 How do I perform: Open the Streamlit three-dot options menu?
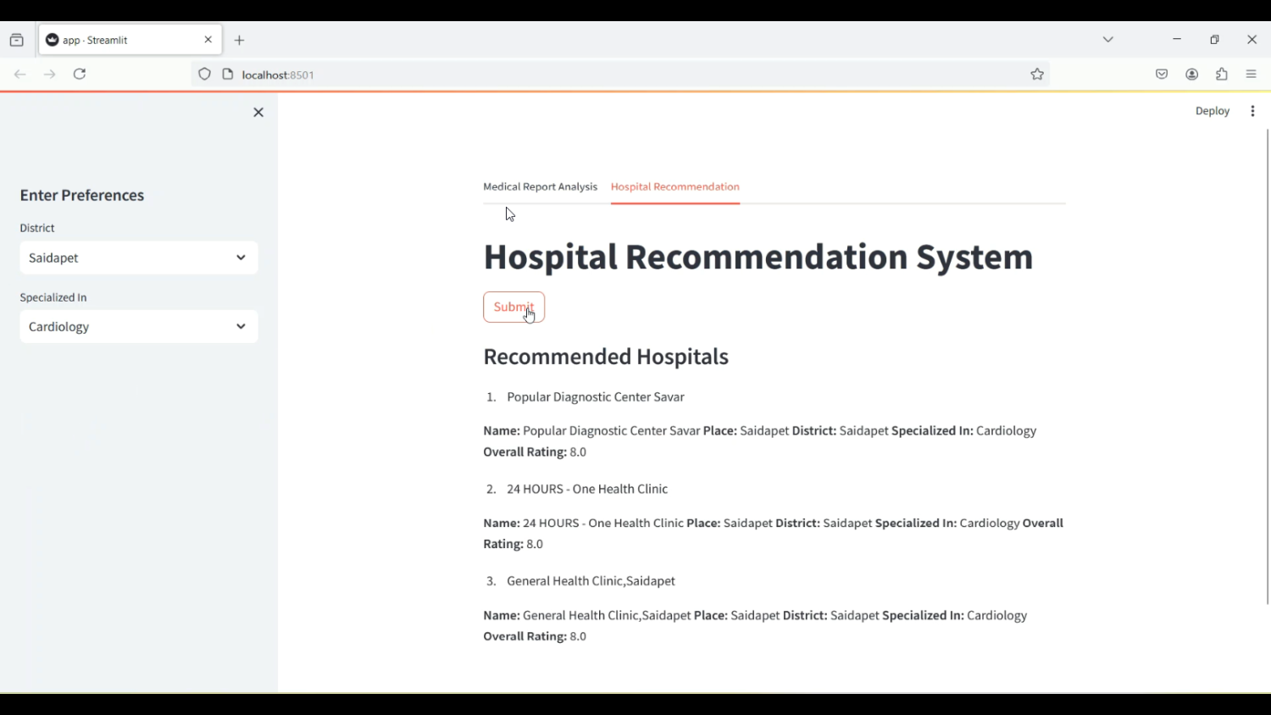(x=1253, y=110)
